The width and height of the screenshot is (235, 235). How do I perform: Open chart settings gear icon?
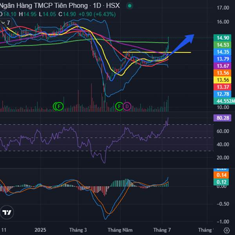pyautogui.click(x=227, y=230)
